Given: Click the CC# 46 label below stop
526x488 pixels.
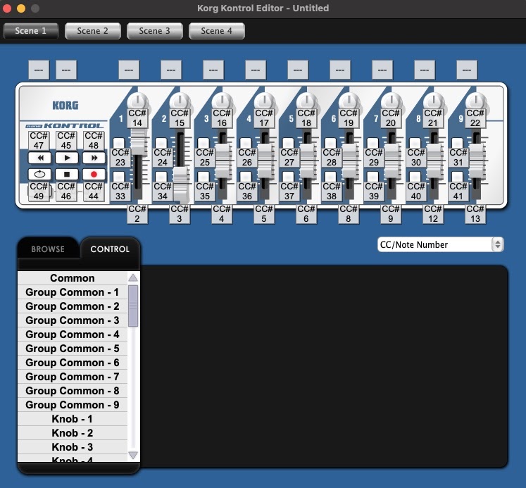Looking at the screenshot, I should pos(66,191).
